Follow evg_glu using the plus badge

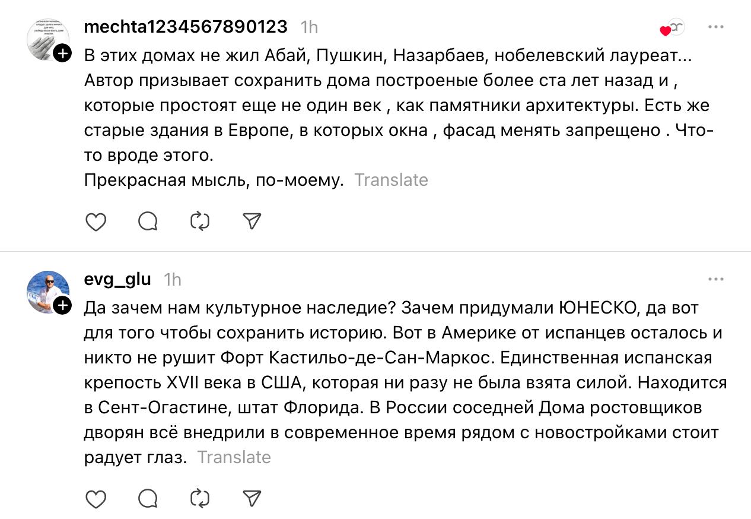coord(63,305)
